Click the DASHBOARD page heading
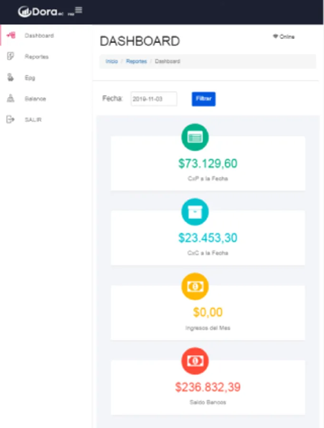The width and height of the screenshot is (324, 428). 140,41
